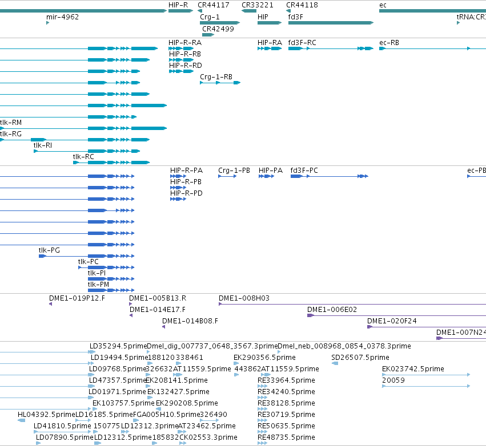
Task: Select the HIP-R gene feature
Action: click(180, 11)
